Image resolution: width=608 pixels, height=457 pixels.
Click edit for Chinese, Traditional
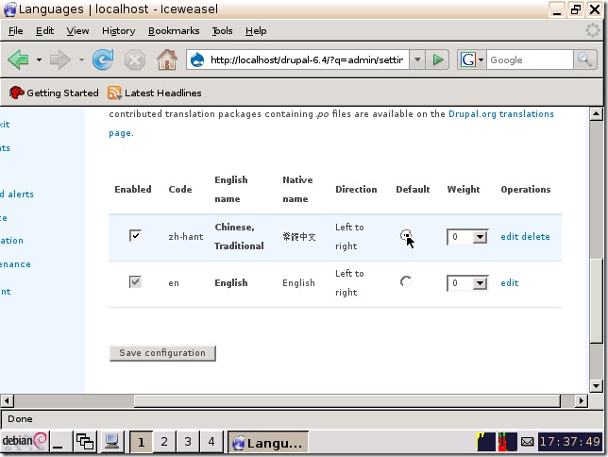(510, 236)
